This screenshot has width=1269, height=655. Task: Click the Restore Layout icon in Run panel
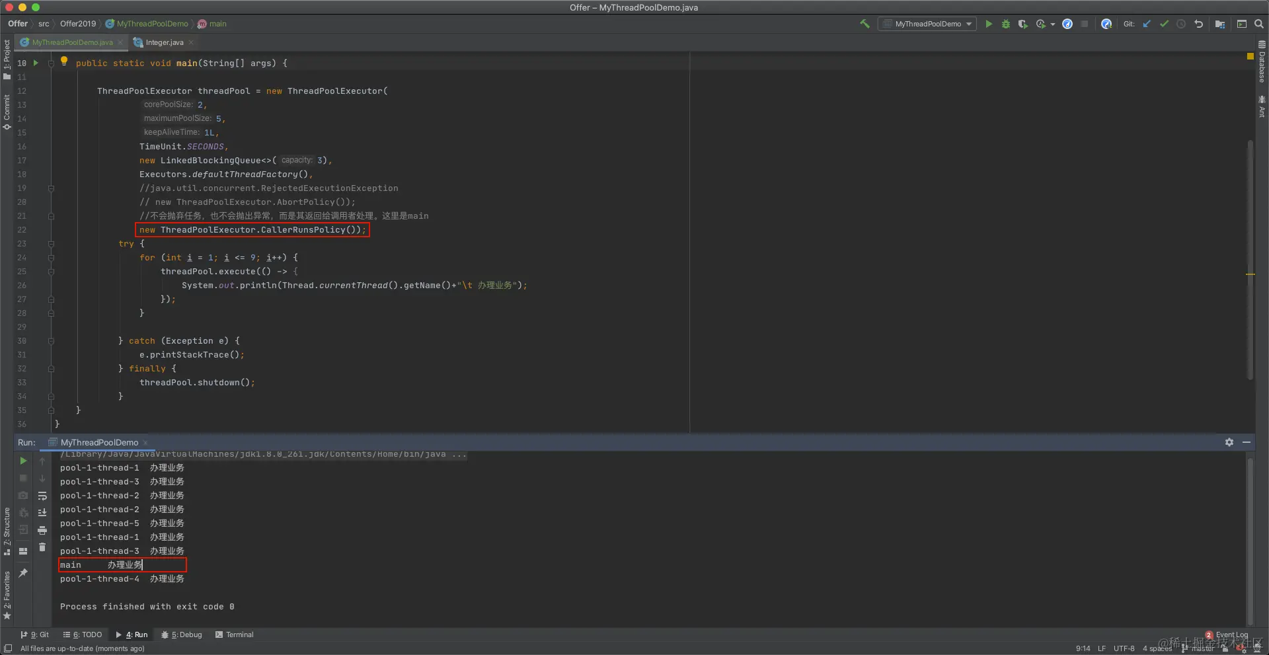[x=23, y=551]
